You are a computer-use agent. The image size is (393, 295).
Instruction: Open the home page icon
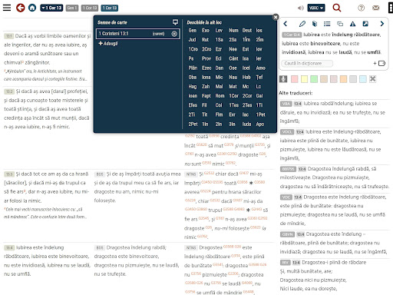[x=32, y=8]
